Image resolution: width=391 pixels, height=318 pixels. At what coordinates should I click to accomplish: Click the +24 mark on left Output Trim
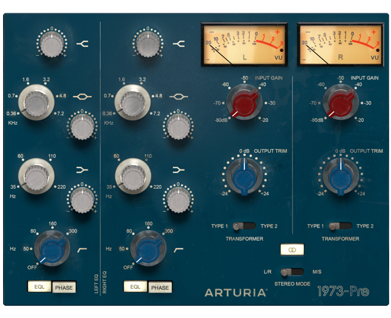point(265,194)
